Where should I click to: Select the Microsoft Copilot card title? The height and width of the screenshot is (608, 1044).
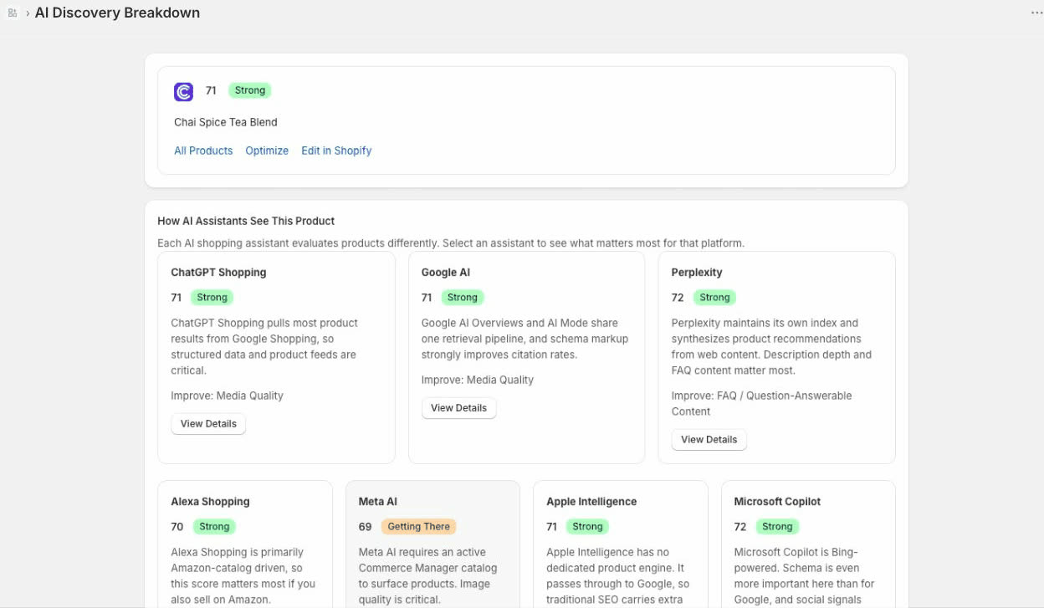[x=777, y=502]
